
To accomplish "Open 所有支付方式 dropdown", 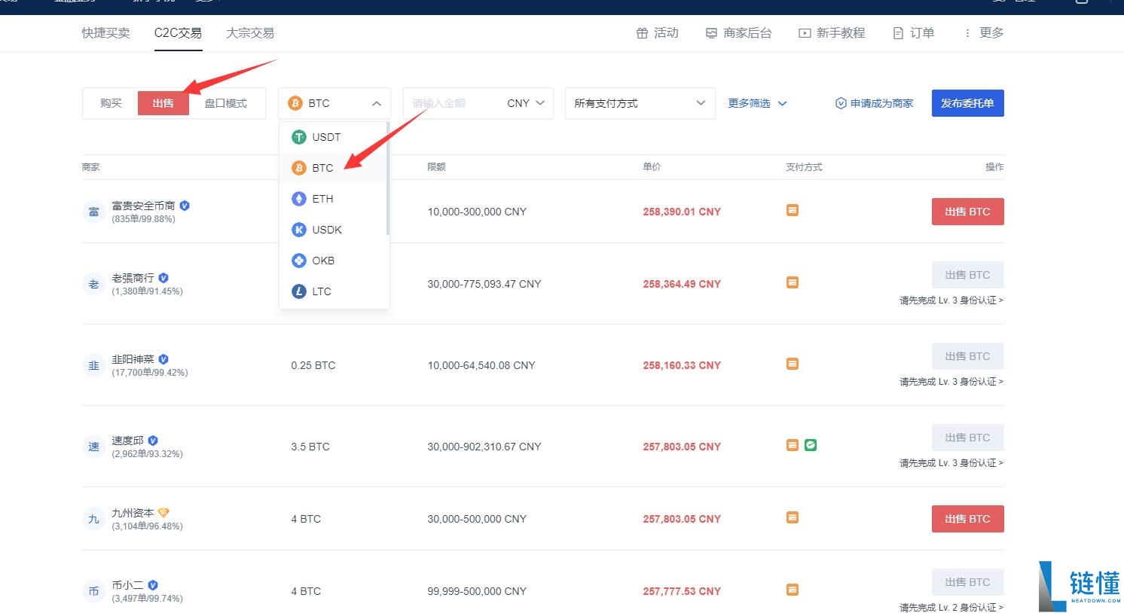I will 640,103.
